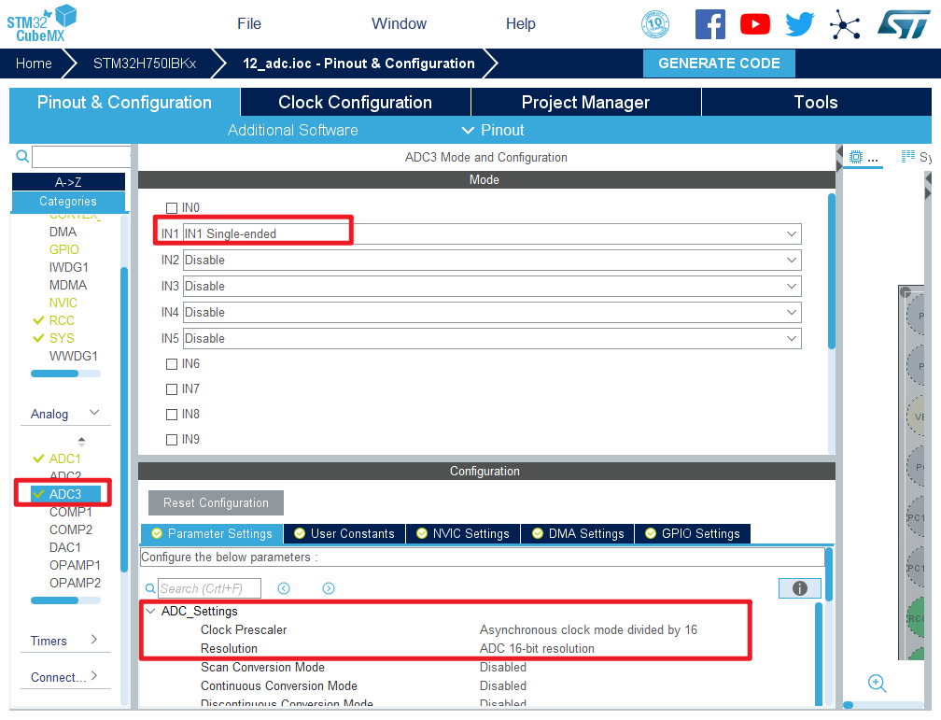Viewport: 941px width, 720px height.
Task: Open the IN3 Disable dropdown
Action: (x=792, y=286)
